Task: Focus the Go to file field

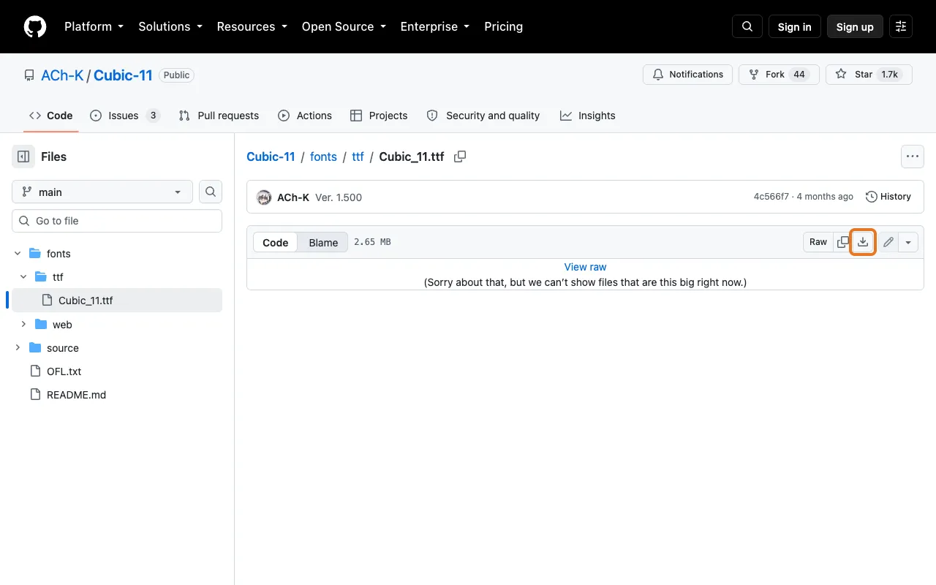Action: 117,221
